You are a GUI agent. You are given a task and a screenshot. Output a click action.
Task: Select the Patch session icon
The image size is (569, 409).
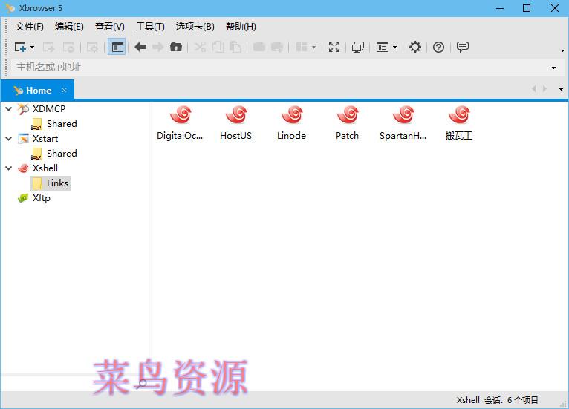348,123
